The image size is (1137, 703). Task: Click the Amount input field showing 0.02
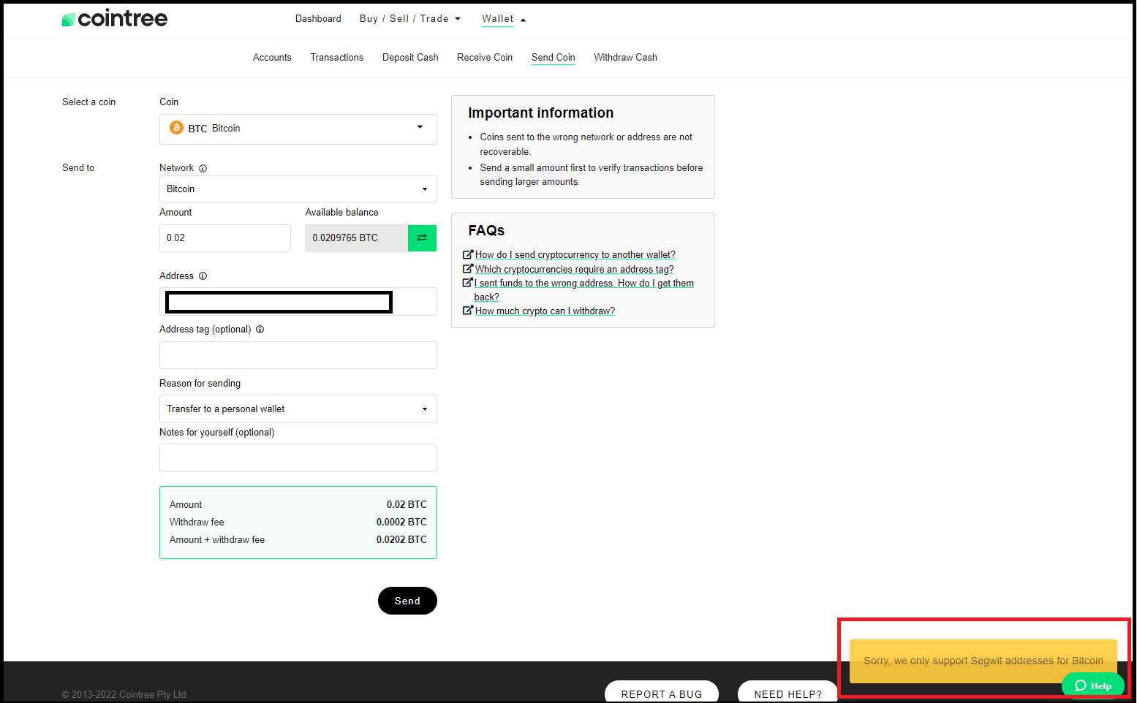pos(225,238)
